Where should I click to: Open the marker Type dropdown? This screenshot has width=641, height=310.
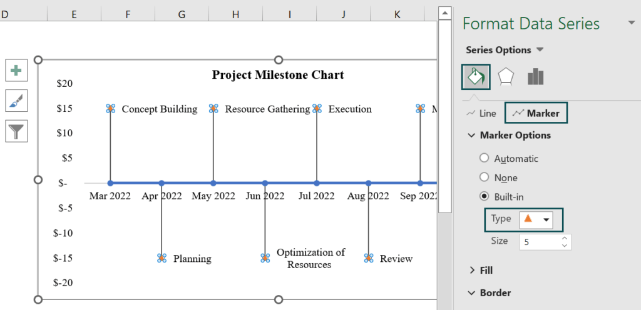(536, 219)
